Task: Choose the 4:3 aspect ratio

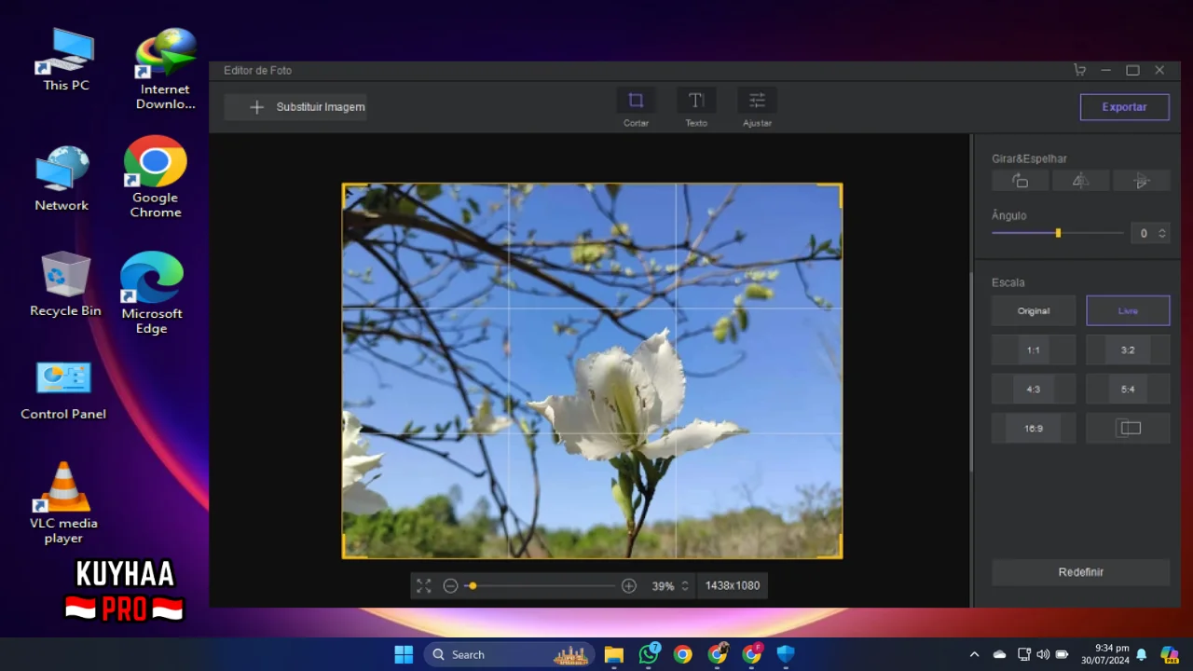Action: pyautogui.click(x=1034, y=390)
